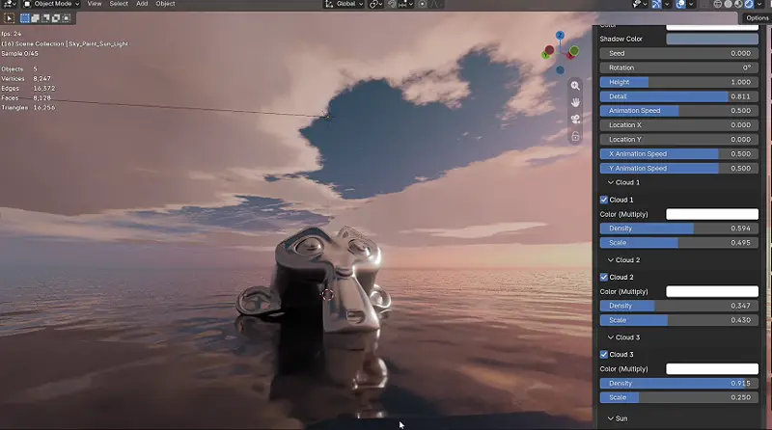Click the lock camera to view icon

(575, 136)
